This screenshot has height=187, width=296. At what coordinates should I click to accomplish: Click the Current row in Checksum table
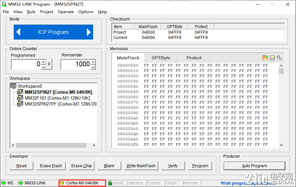point(198,38)
